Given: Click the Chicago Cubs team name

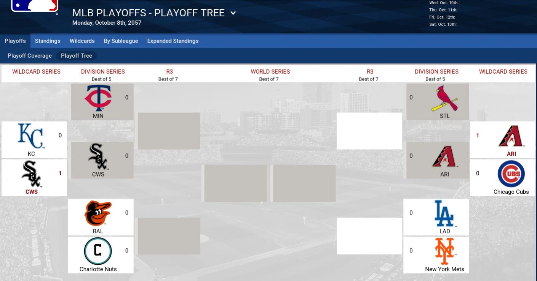Looking at the screenshot, I should (511, 192).
